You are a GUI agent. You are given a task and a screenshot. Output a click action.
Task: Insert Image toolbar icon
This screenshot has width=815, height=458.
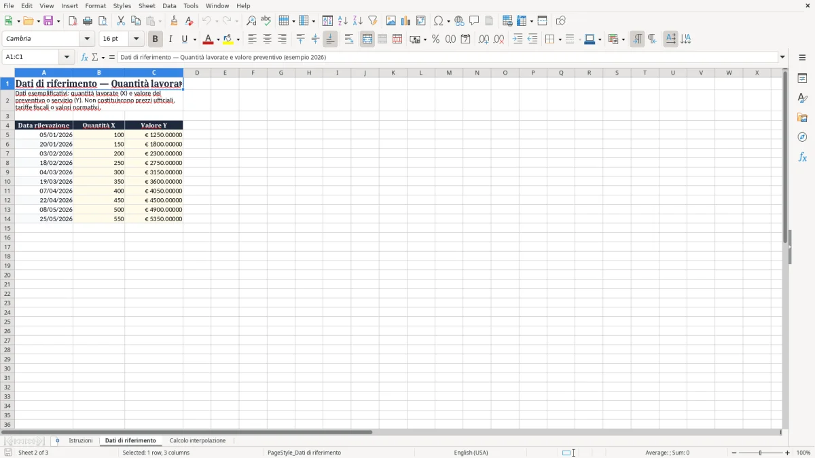tap(391, 21)
